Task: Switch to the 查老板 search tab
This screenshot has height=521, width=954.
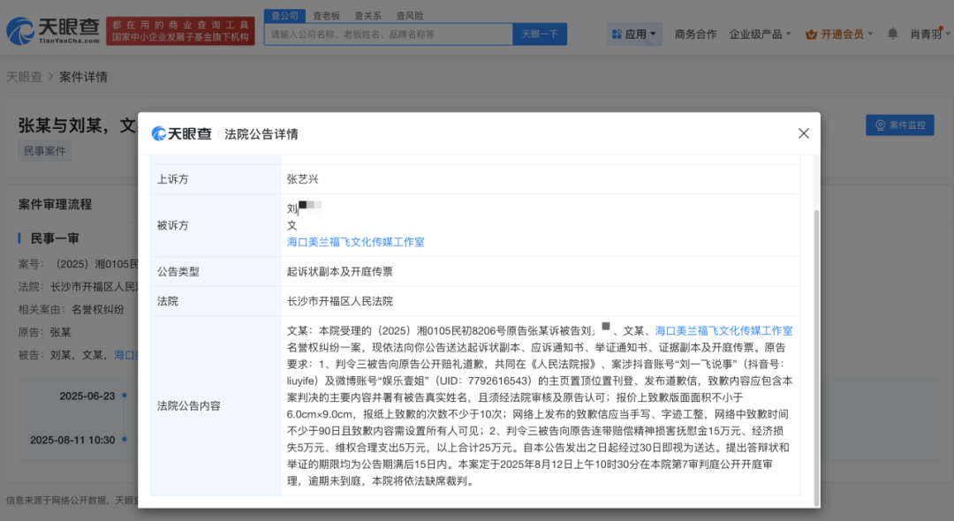Action: point(327,16)
